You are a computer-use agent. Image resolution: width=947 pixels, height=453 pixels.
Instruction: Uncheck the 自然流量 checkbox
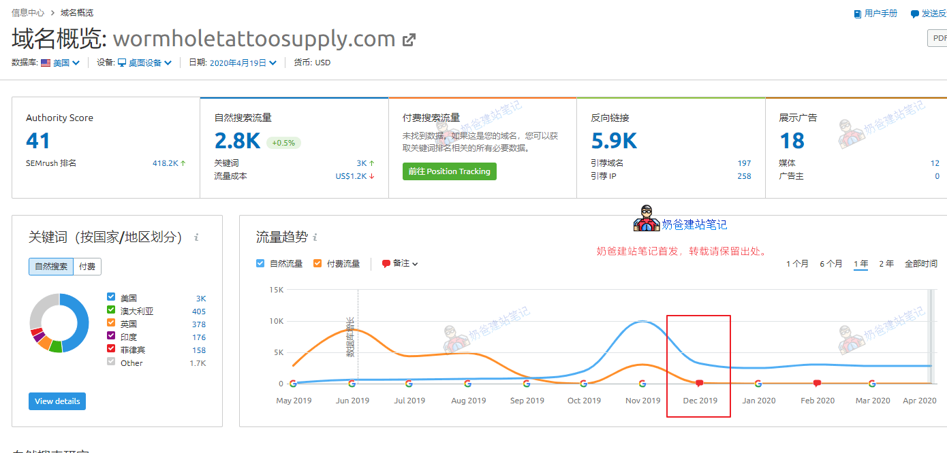260,263
